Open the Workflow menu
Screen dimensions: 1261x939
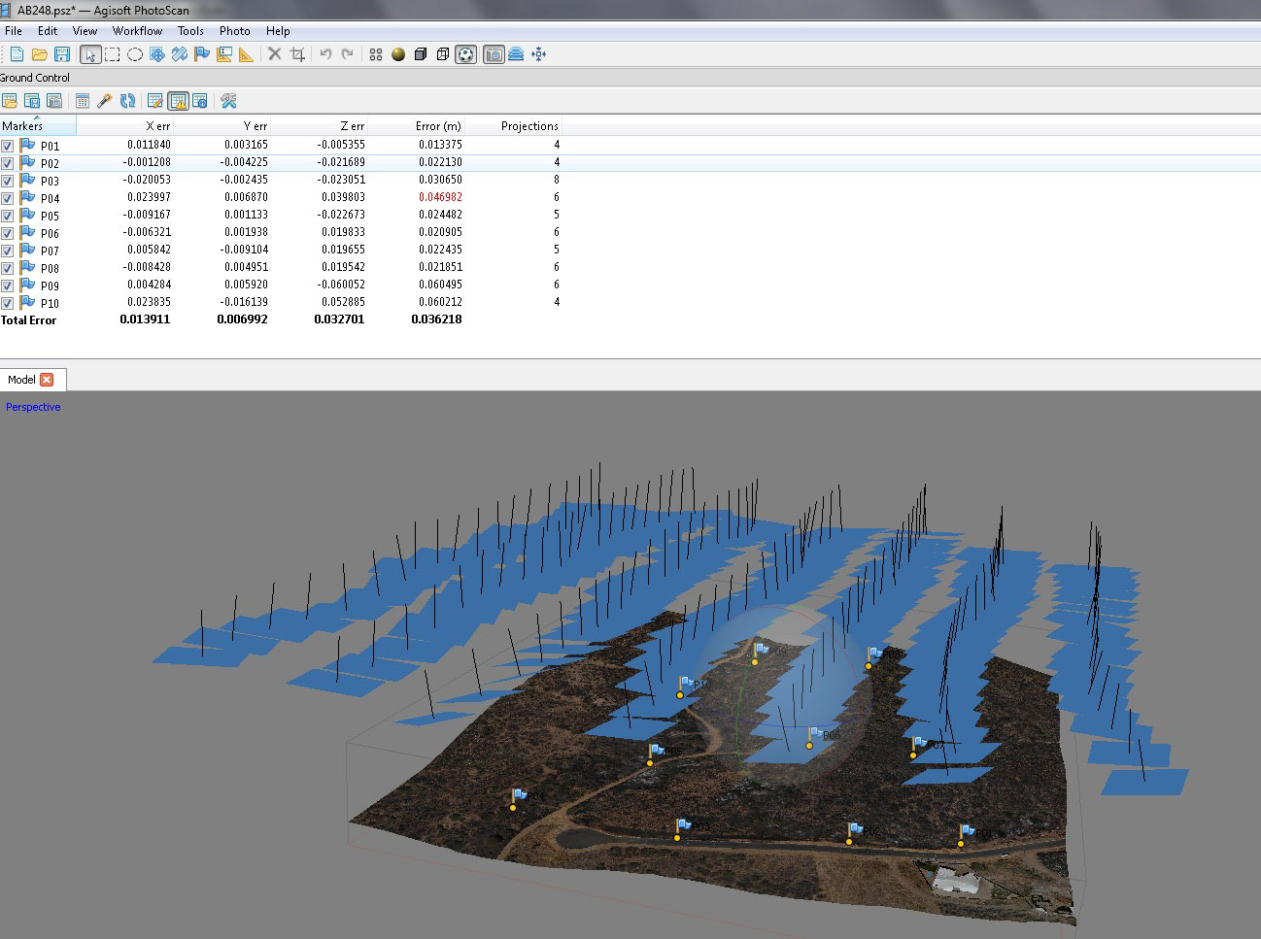[137, 31]
